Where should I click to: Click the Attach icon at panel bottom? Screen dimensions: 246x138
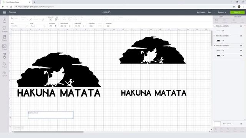click(x=228, y=130)
